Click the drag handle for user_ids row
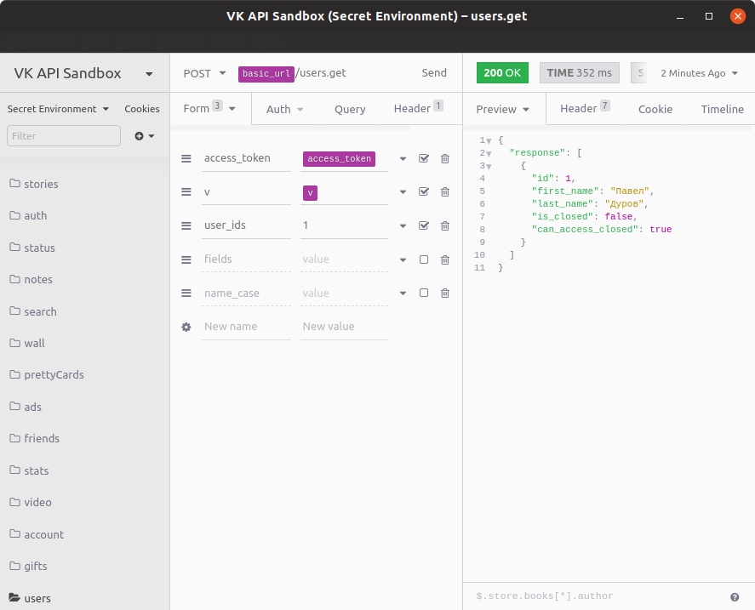This screenshot has width=755, height=610. [186, 225]
